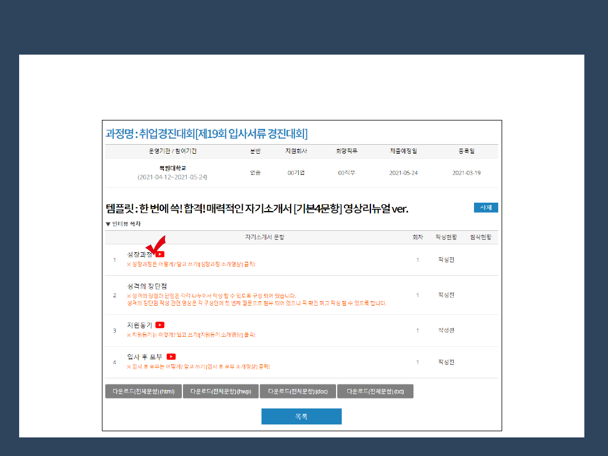Play the 성장과정 intro video icon
Viewport: 608px width, 456px height.
click(x=160, y=254)
